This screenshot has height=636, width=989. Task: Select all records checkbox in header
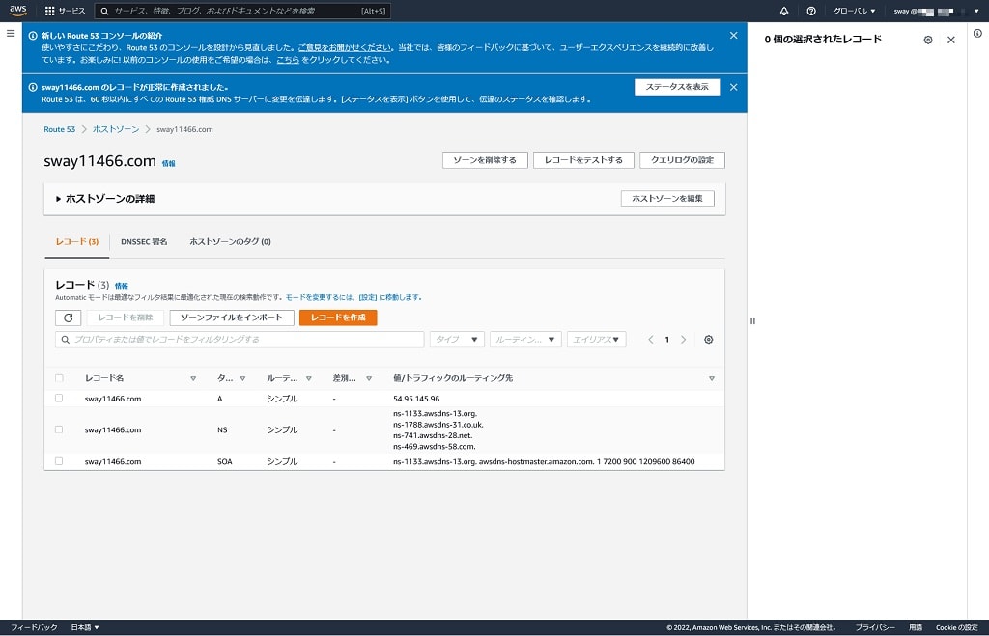pos(59,378)
